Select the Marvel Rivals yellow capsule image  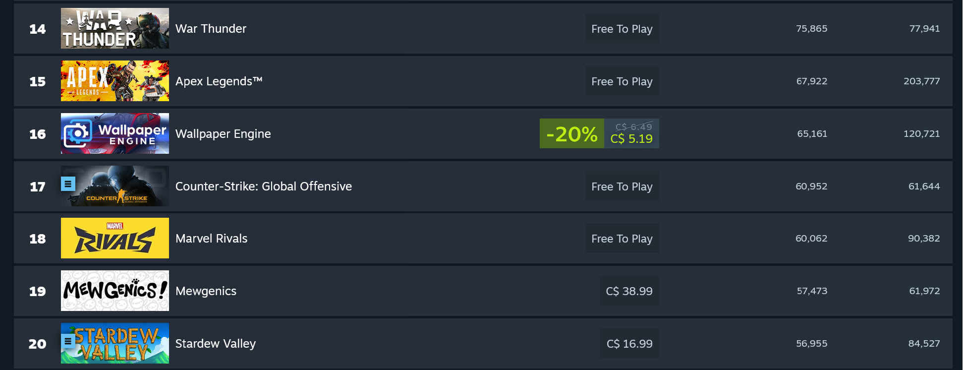114,238
